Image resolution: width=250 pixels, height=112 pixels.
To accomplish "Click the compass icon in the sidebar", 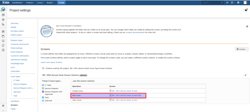I will tap(3, 50).
